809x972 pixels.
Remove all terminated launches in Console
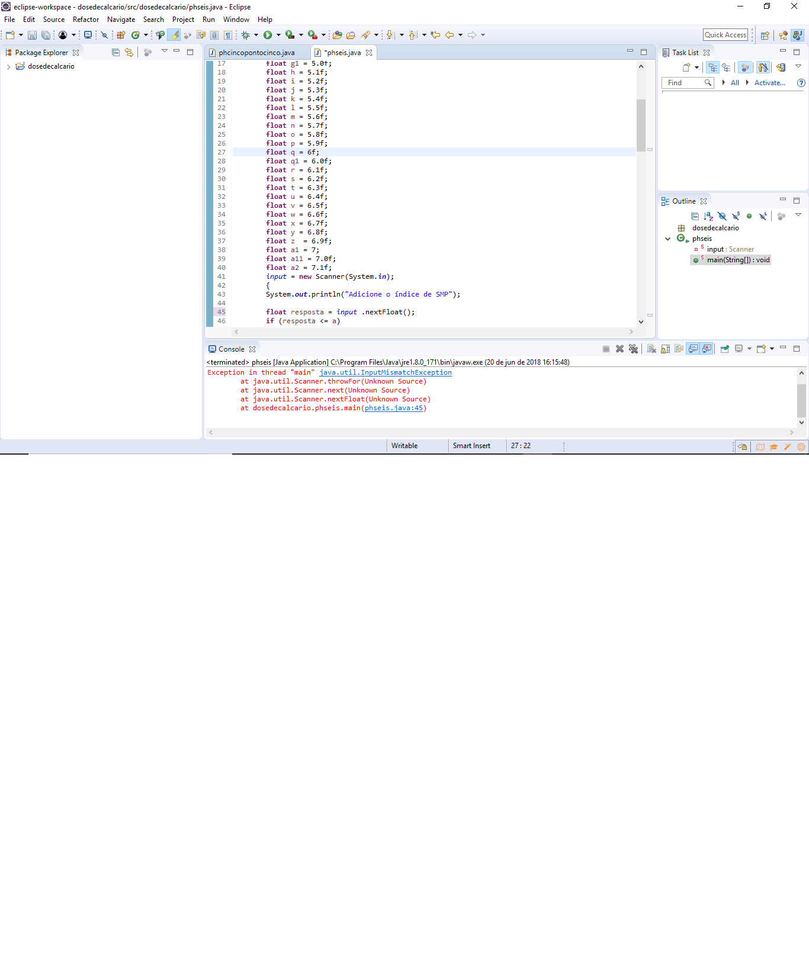[633, 349]
